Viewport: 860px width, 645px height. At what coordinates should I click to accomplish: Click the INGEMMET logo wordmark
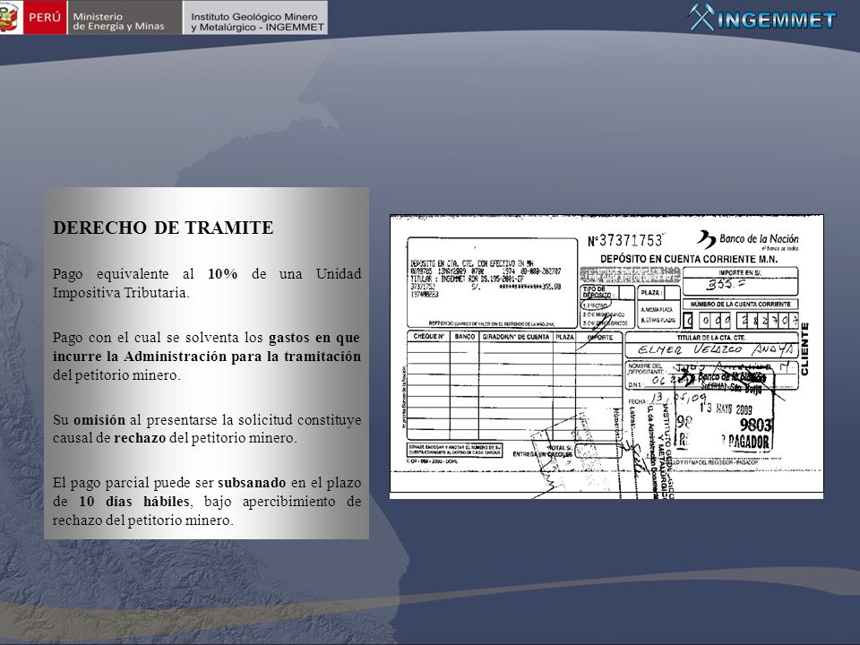(x=776, y=21)
